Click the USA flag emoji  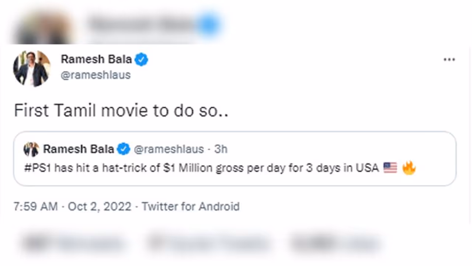(x=390, y=168)
